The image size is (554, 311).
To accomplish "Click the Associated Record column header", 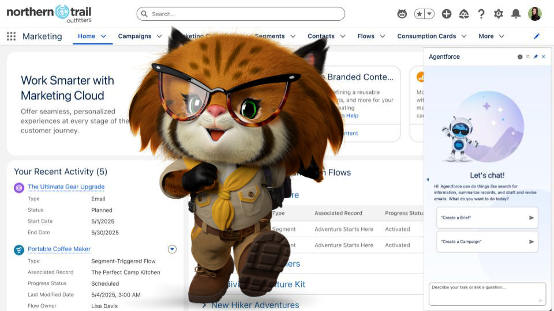I will [338, 213].
